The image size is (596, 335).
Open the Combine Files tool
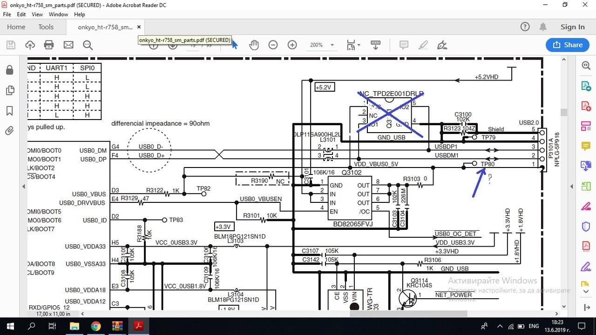point(586,166)
